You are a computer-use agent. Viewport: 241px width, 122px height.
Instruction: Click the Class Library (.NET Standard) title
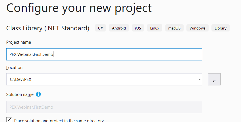47,28
